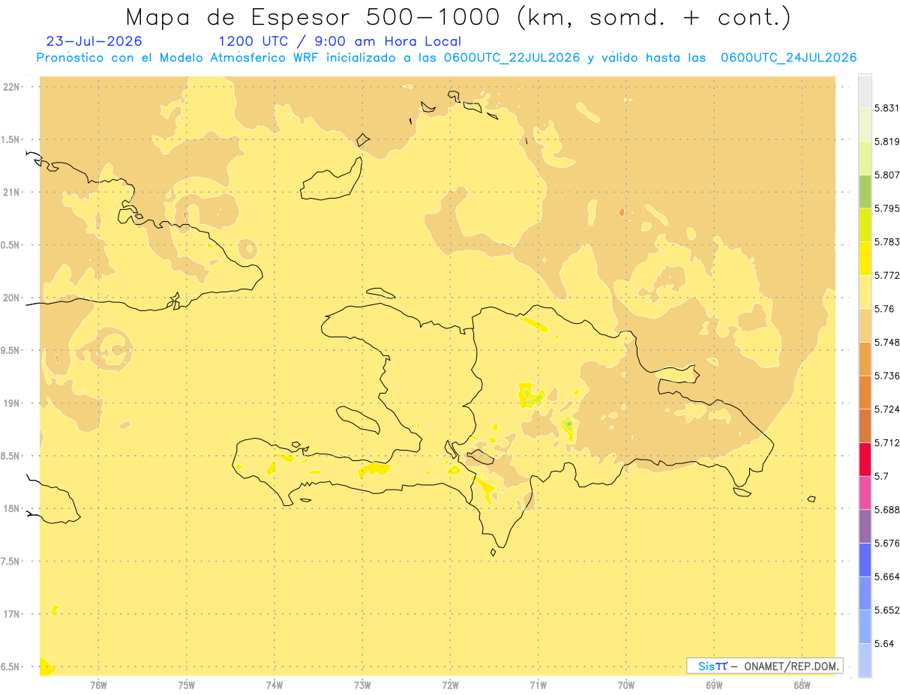Select the red swatch between 5.712 and 5.7

click(x=865, y=460)
